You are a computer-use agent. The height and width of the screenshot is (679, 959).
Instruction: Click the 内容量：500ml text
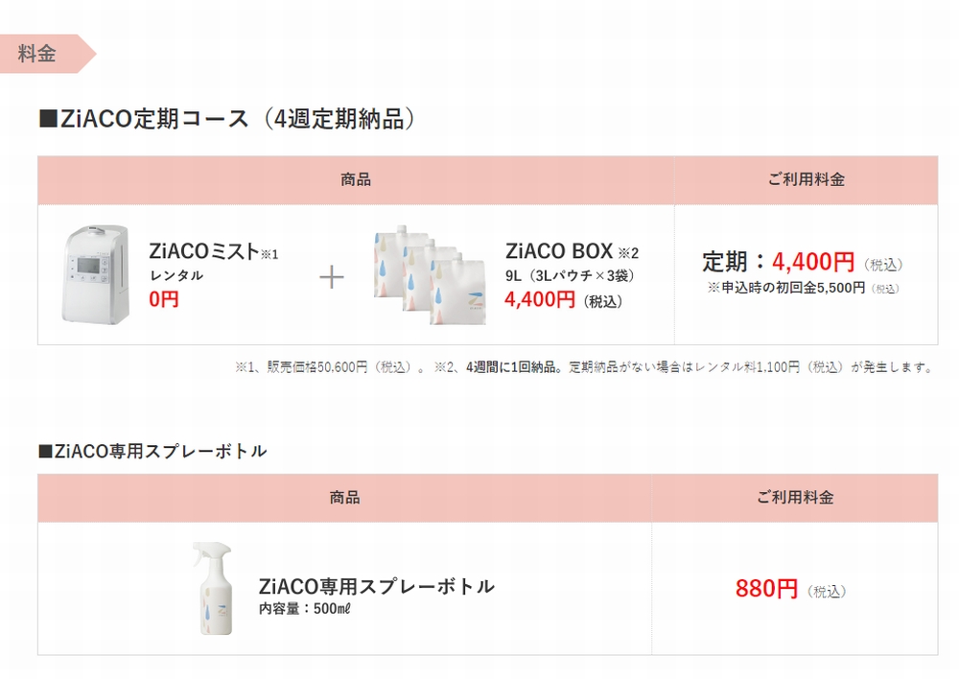coord(305,609)
